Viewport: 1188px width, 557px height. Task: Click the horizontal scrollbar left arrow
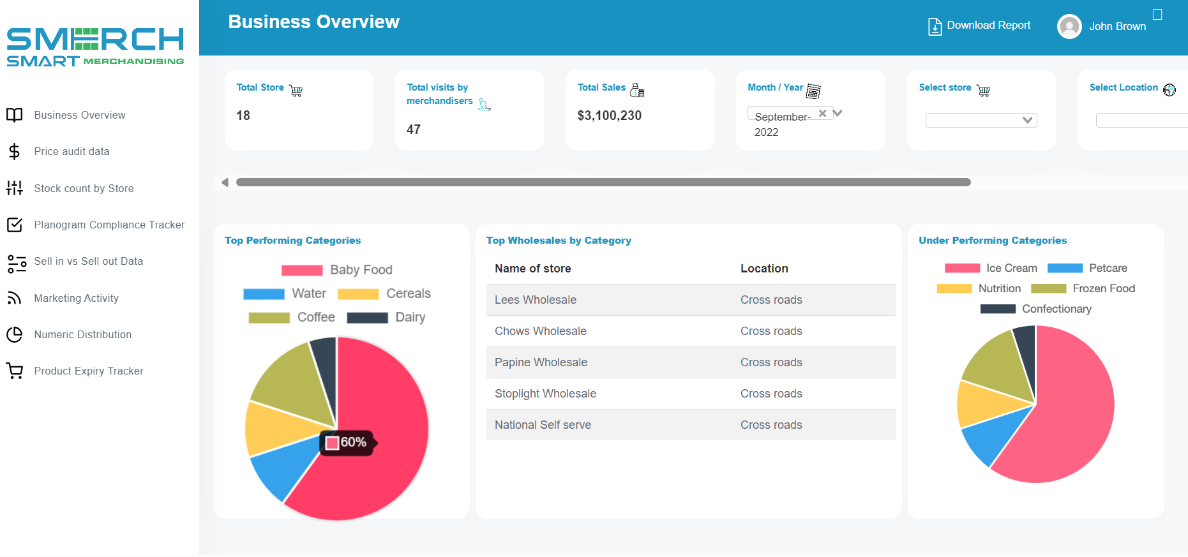tap(225, 182)
